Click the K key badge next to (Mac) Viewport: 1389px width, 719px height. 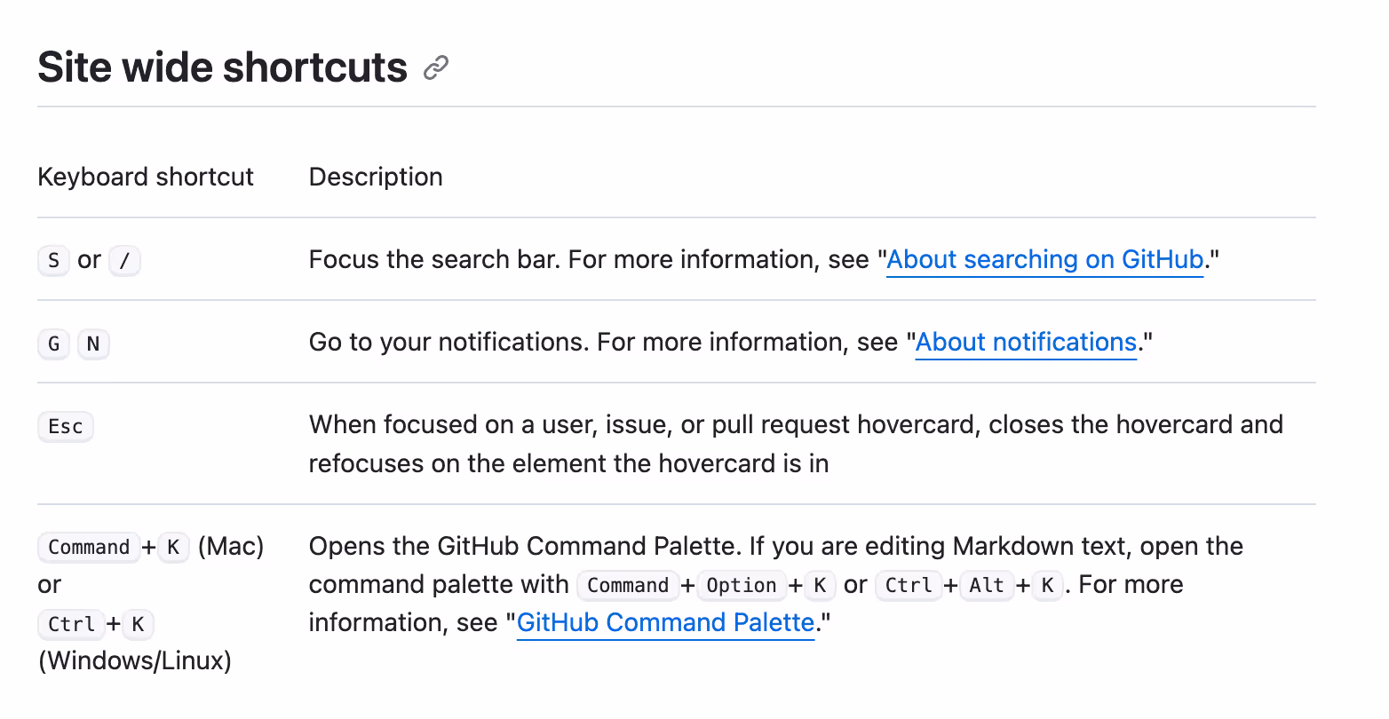(173, 547)
